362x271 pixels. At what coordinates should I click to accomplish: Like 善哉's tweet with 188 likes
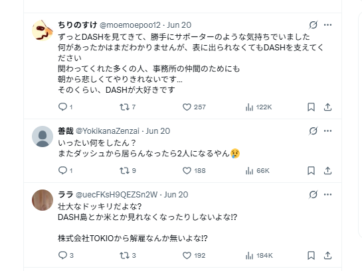tap(194, 170)
